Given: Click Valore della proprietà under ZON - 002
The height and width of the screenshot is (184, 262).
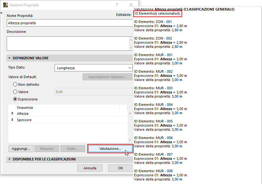Looking at the screenshot, I should coord(158,47).
